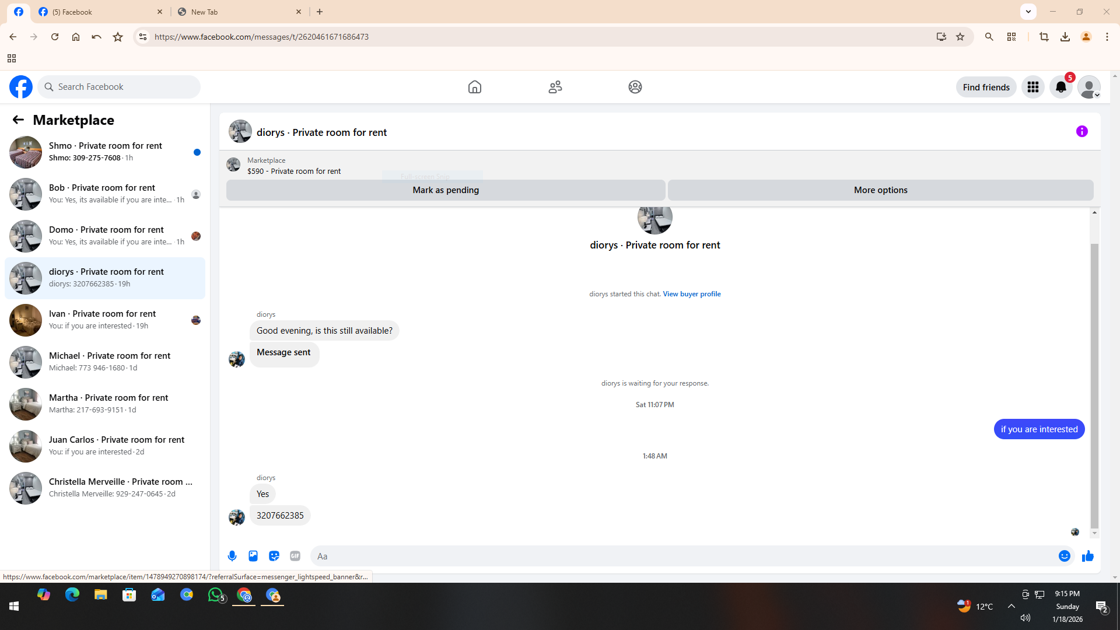Go back from Marketplace list
Viewport: 1120px width, 630px height.
coord(18,120)
